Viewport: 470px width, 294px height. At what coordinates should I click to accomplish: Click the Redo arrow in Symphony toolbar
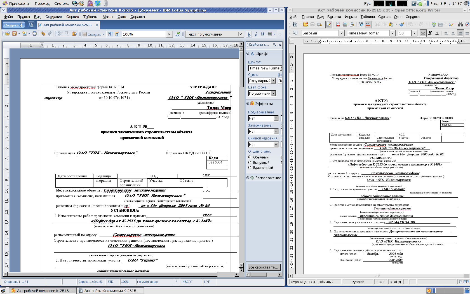tap(50, 34)
